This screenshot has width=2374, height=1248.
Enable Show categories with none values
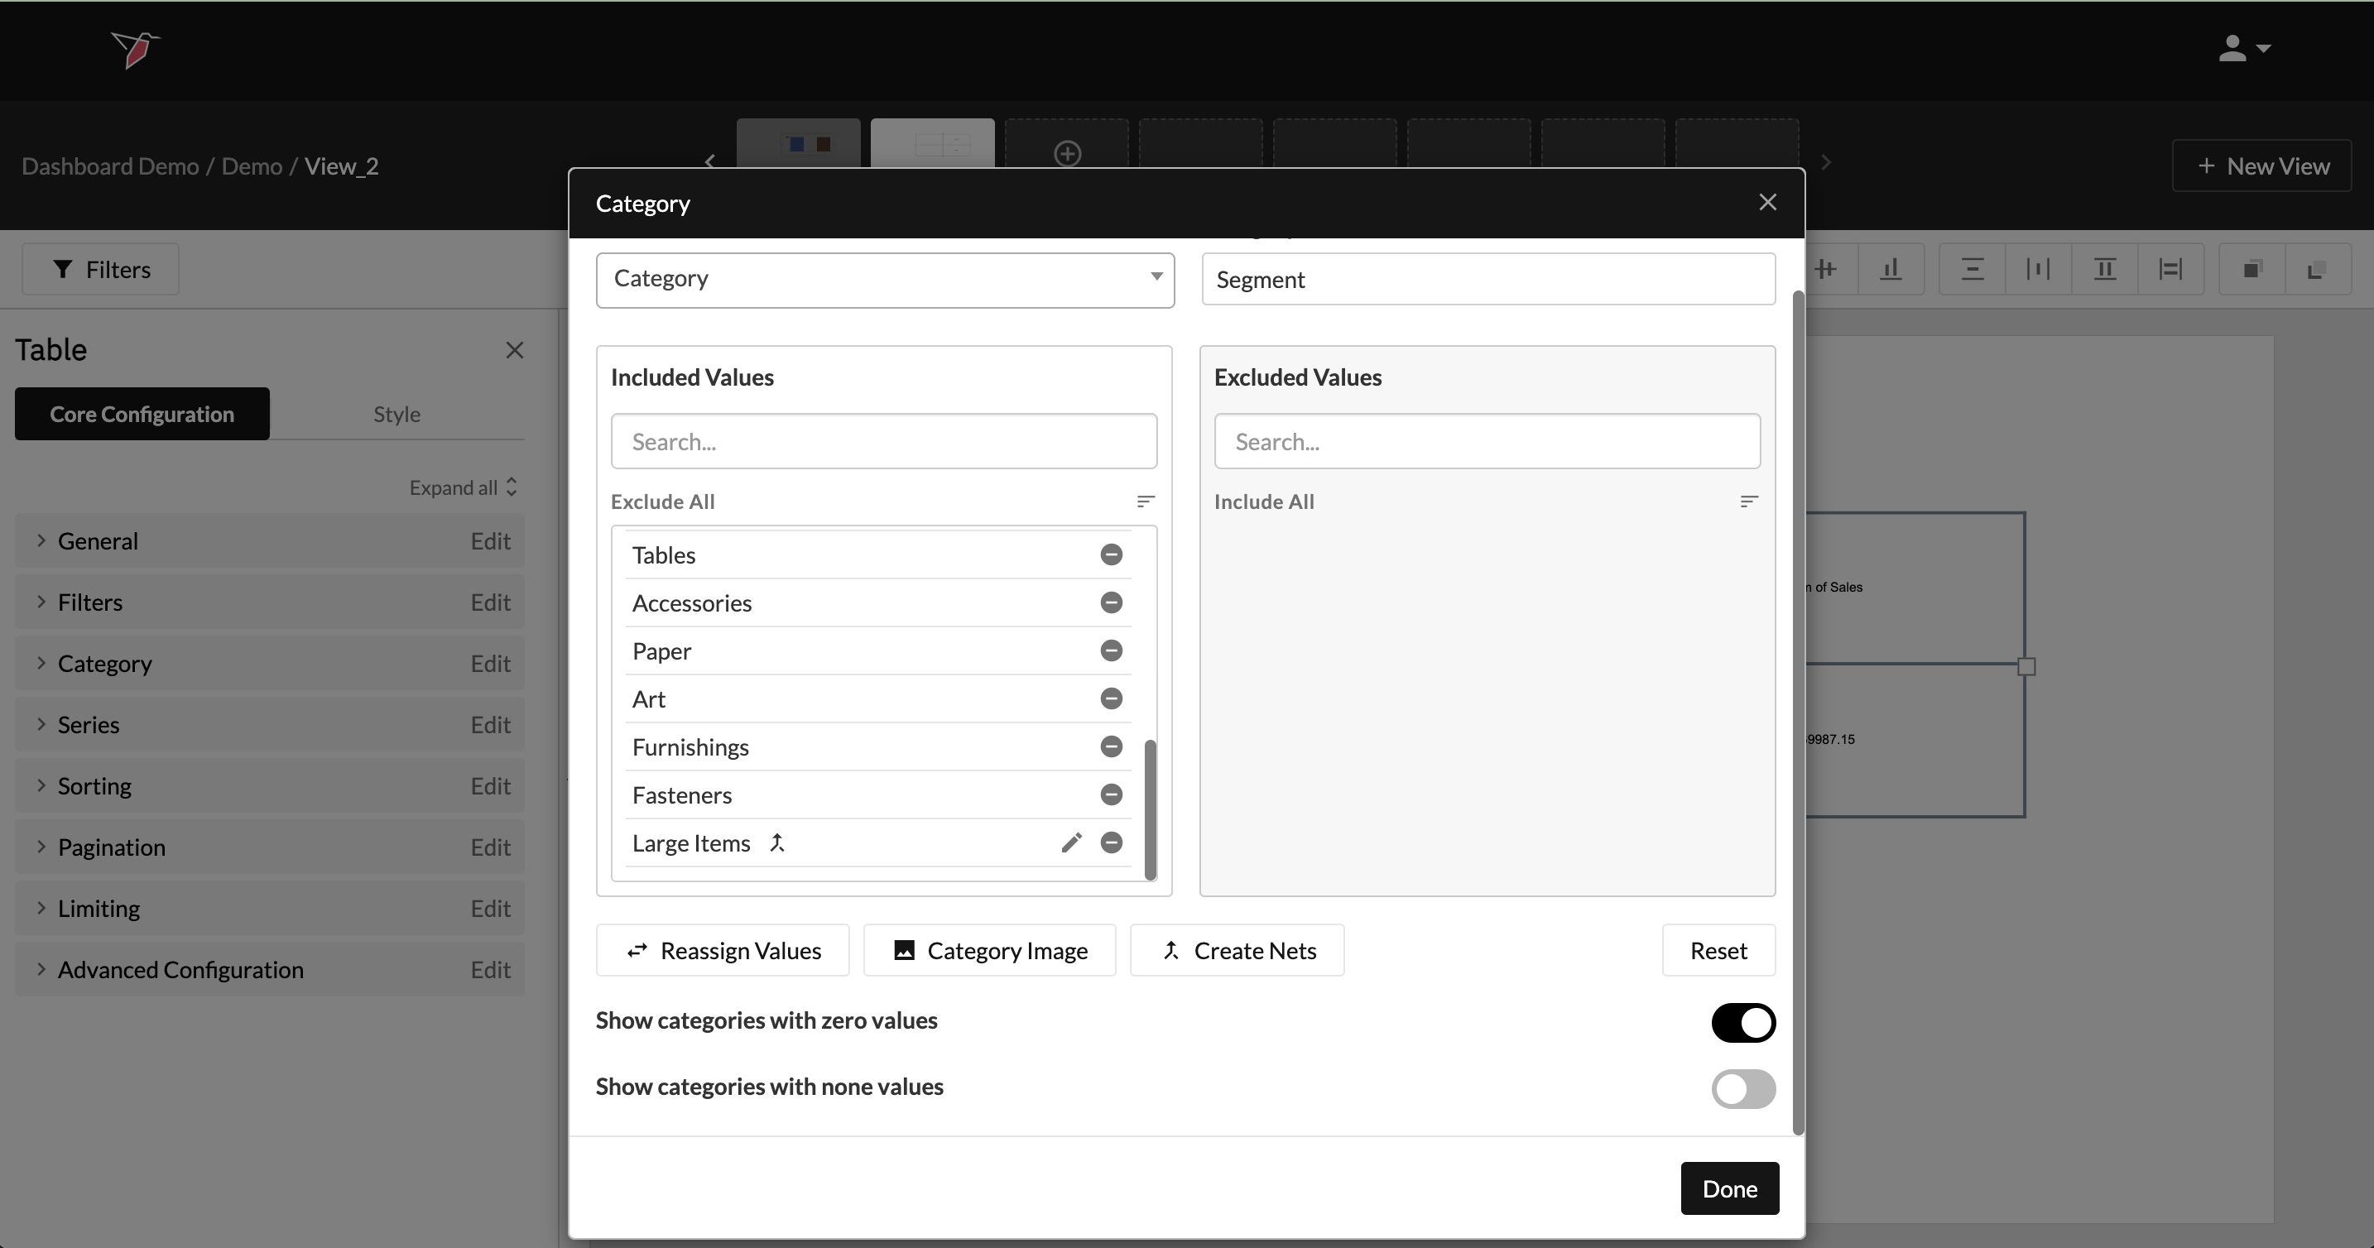1742,1088
